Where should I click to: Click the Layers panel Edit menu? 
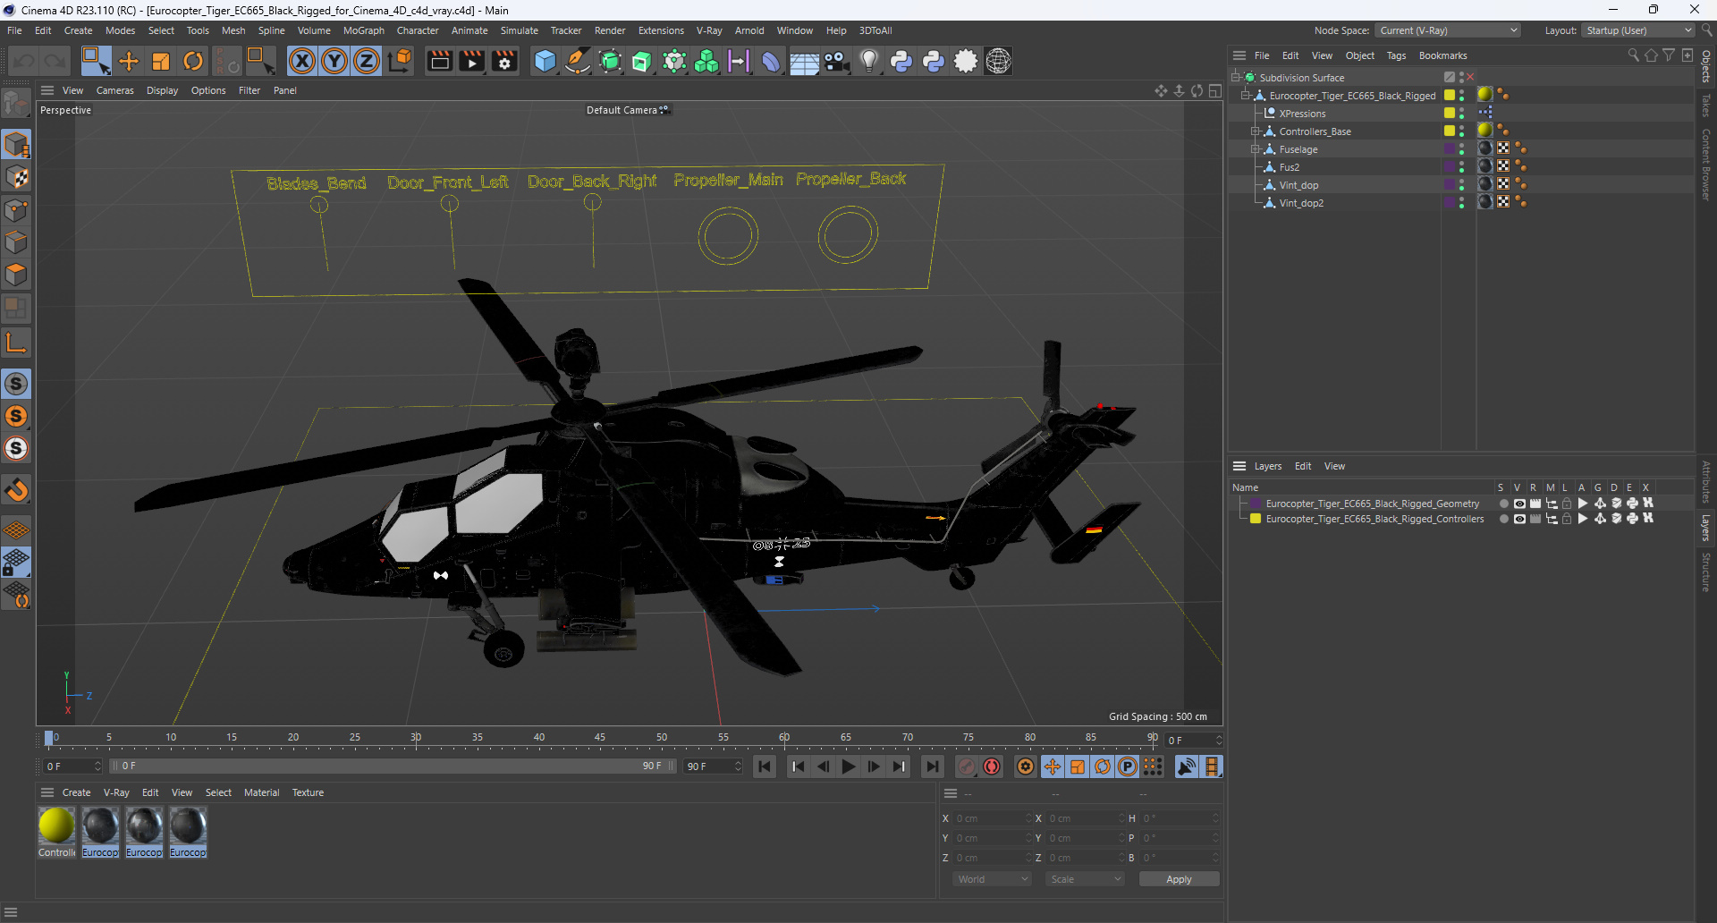pyautogui.click(x=1302, y=466)
